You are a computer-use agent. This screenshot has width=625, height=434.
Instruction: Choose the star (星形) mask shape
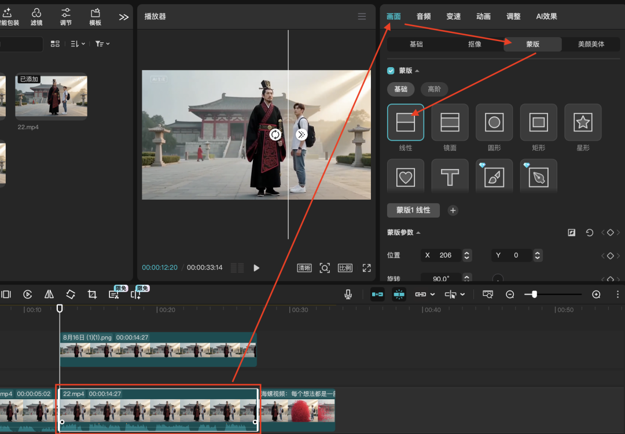click(x=583, y=122)
